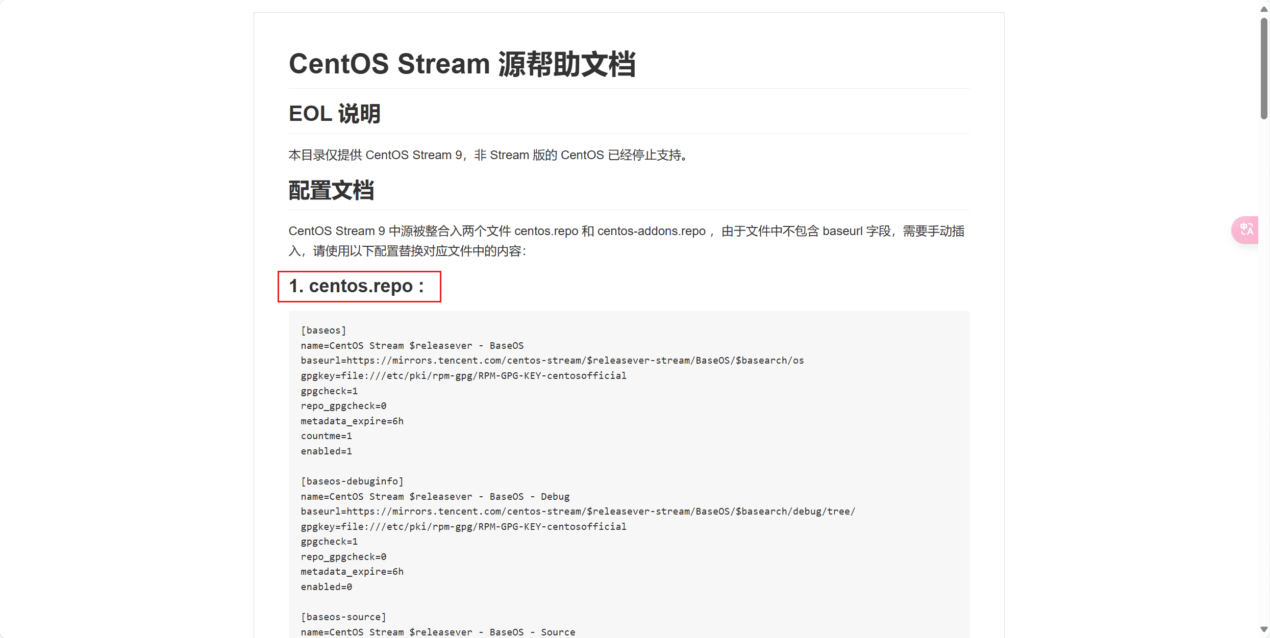Click the '1. centos.repo :' heading
The width and height of the screenshot is (1270, 638).
(357, 286)
